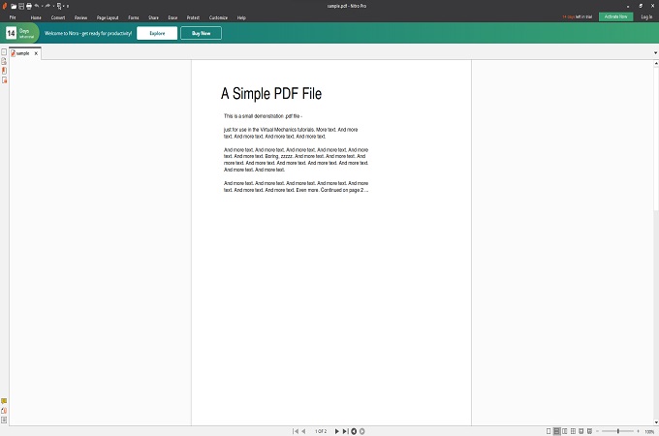
Task: Click the Print icon in the title bar
Action: [28, 7]
